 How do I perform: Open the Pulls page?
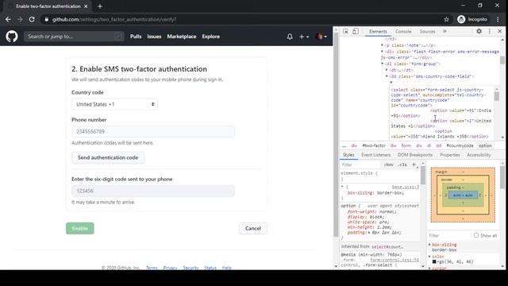click(136, 37)
